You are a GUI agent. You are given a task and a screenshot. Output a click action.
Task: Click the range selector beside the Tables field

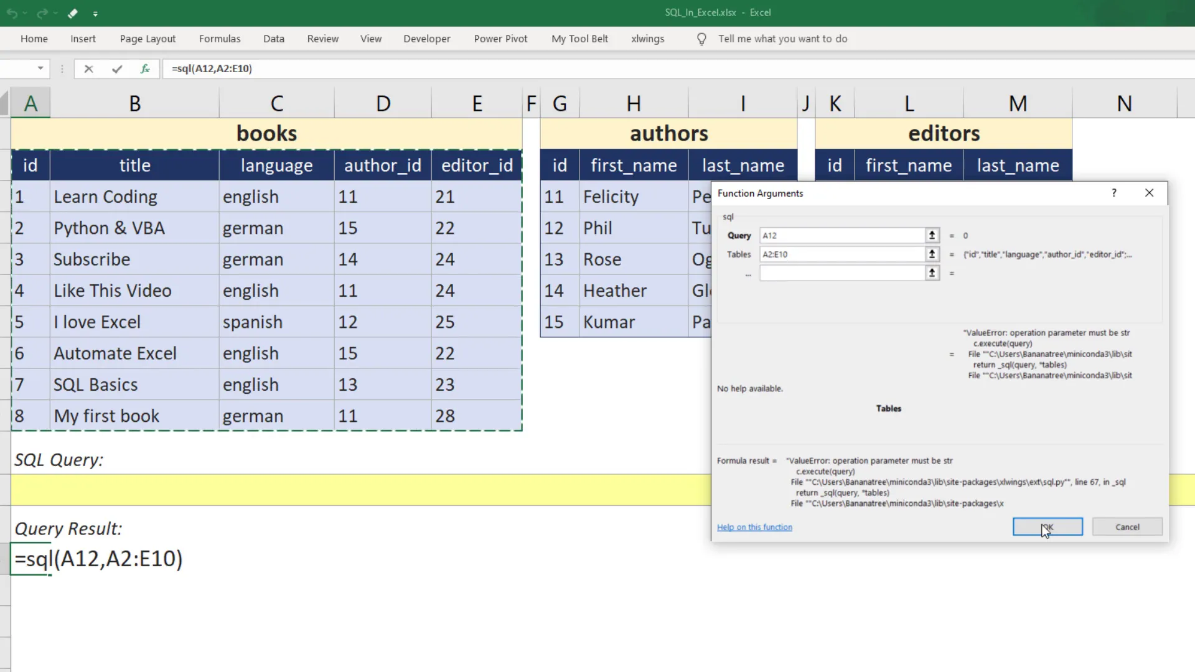click(931, 254)
